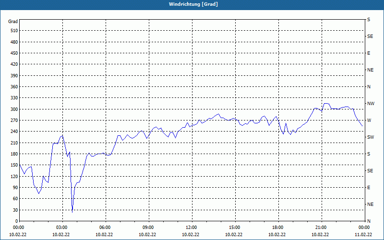
Task: Click the 450 y-axis tick label
Action: coord(14,53)
